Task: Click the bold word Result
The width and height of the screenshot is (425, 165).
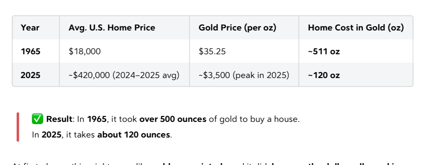Action: click(59, 119)
